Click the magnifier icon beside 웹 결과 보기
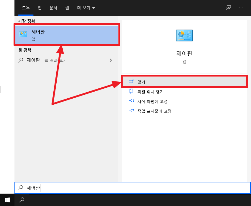The width and height of the screenshot is (251, 206). [x=20, y=60]
